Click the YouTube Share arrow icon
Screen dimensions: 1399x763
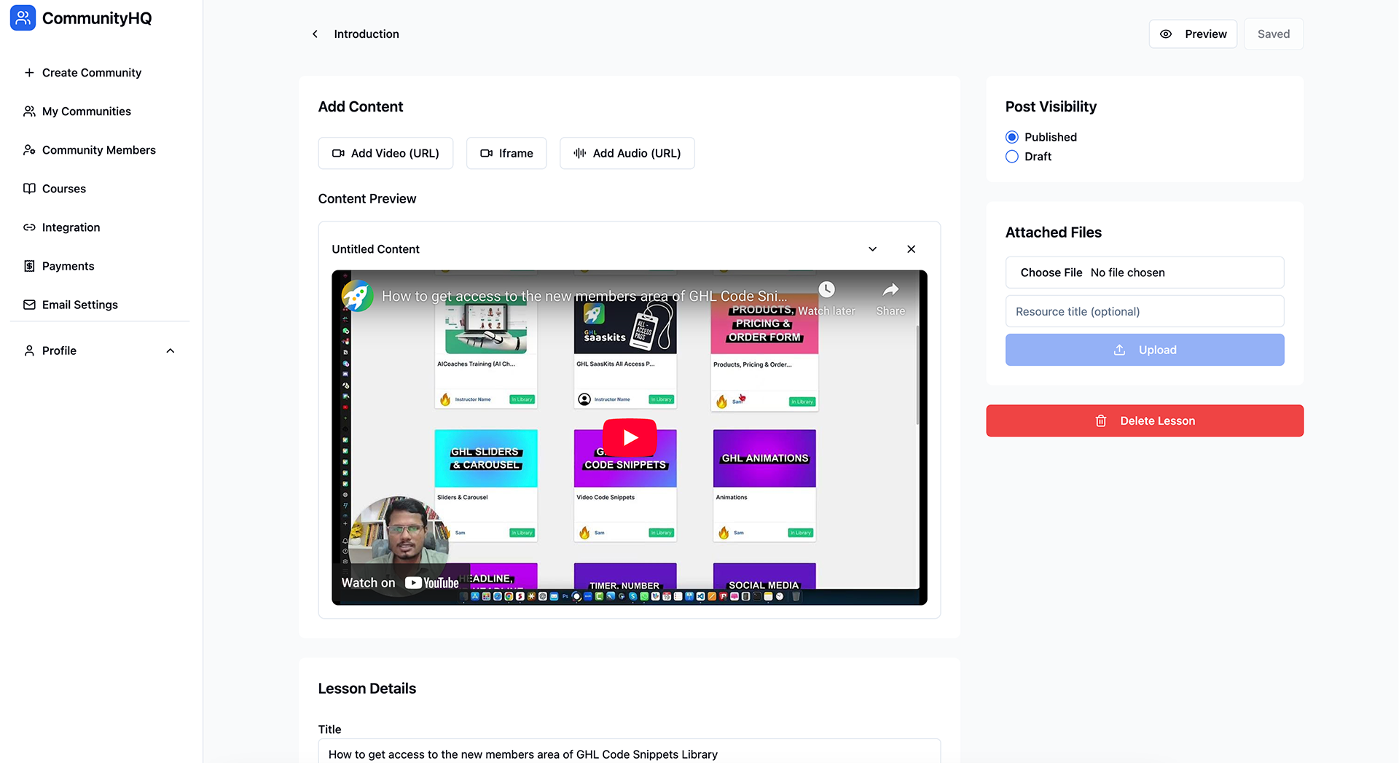890,291
